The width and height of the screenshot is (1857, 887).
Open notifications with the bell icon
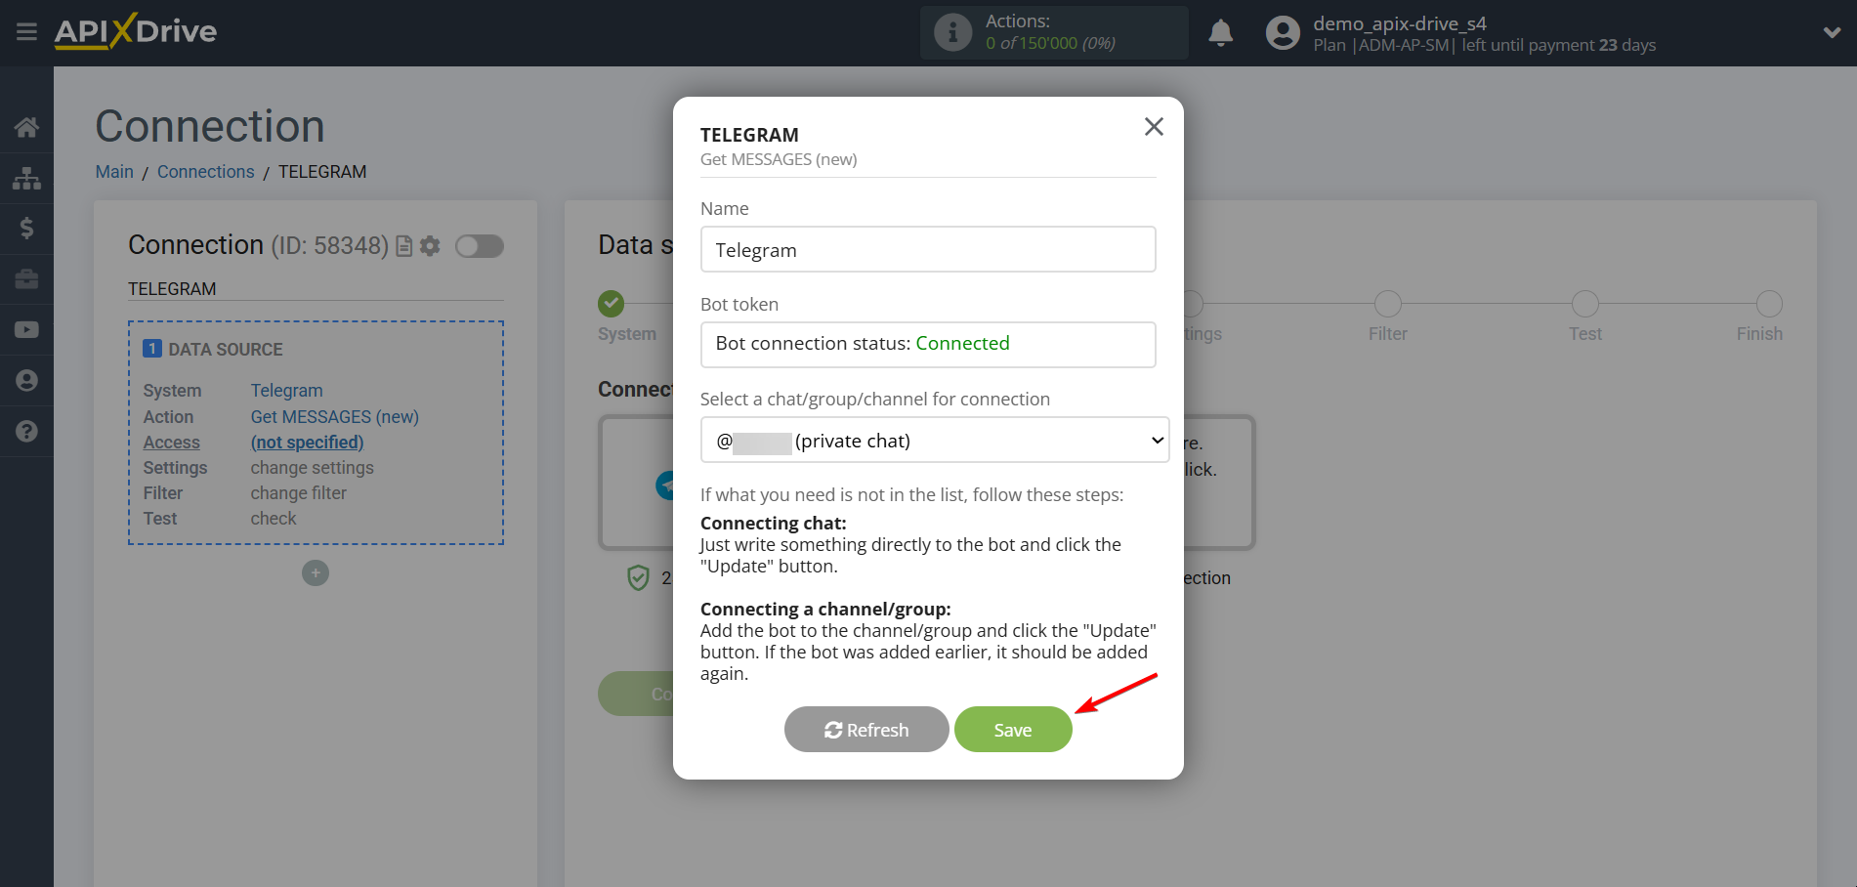(1221, 32)
